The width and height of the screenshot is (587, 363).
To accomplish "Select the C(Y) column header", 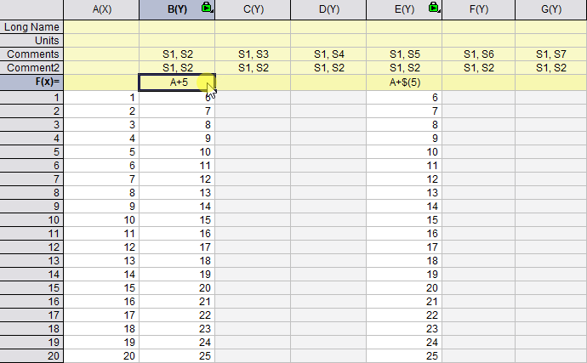I will point(253,9).
